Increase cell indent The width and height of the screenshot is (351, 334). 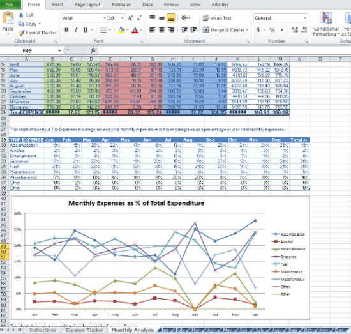click(x=193, y=30)
